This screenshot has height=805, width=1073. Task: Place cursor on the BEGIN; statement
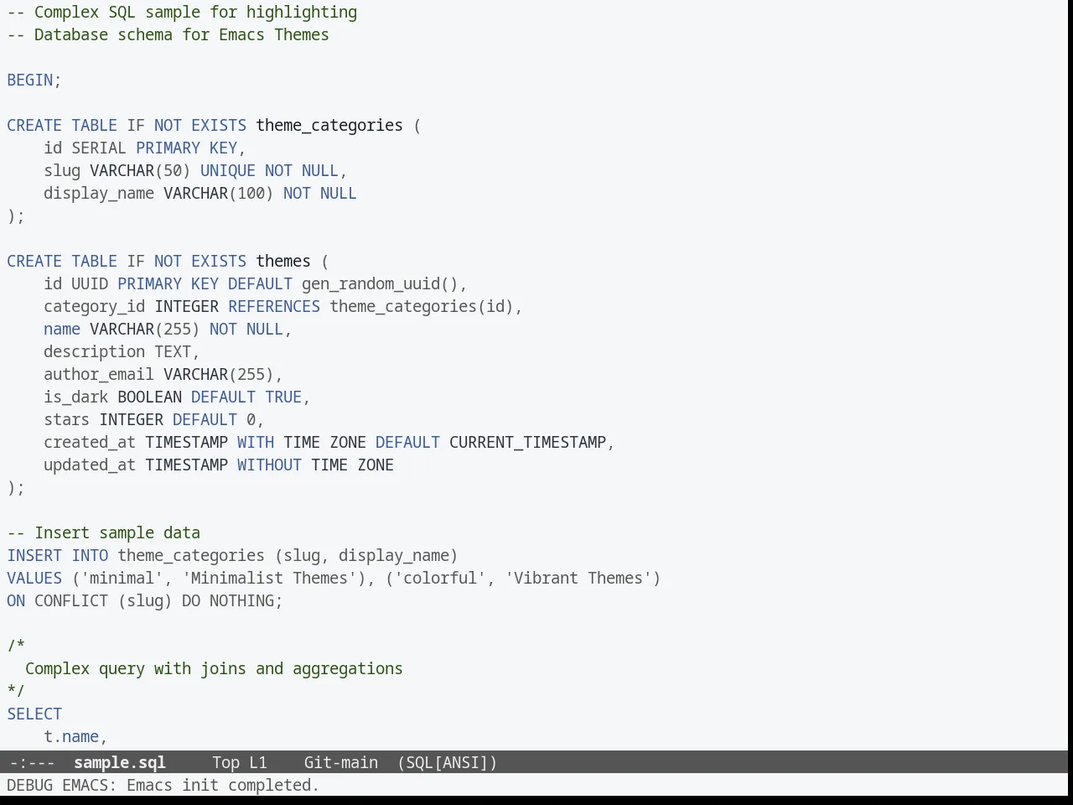[x=34, y=80]
